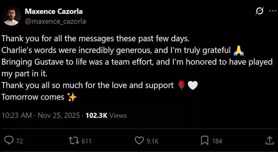Like the post with heart icon

click(x=139, y=141)
